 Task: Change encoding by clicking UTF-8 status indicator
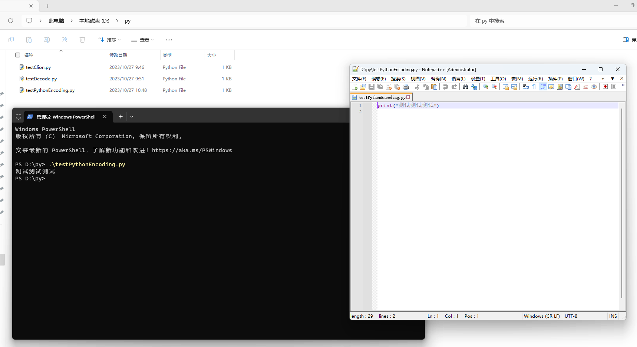[571, 316]
